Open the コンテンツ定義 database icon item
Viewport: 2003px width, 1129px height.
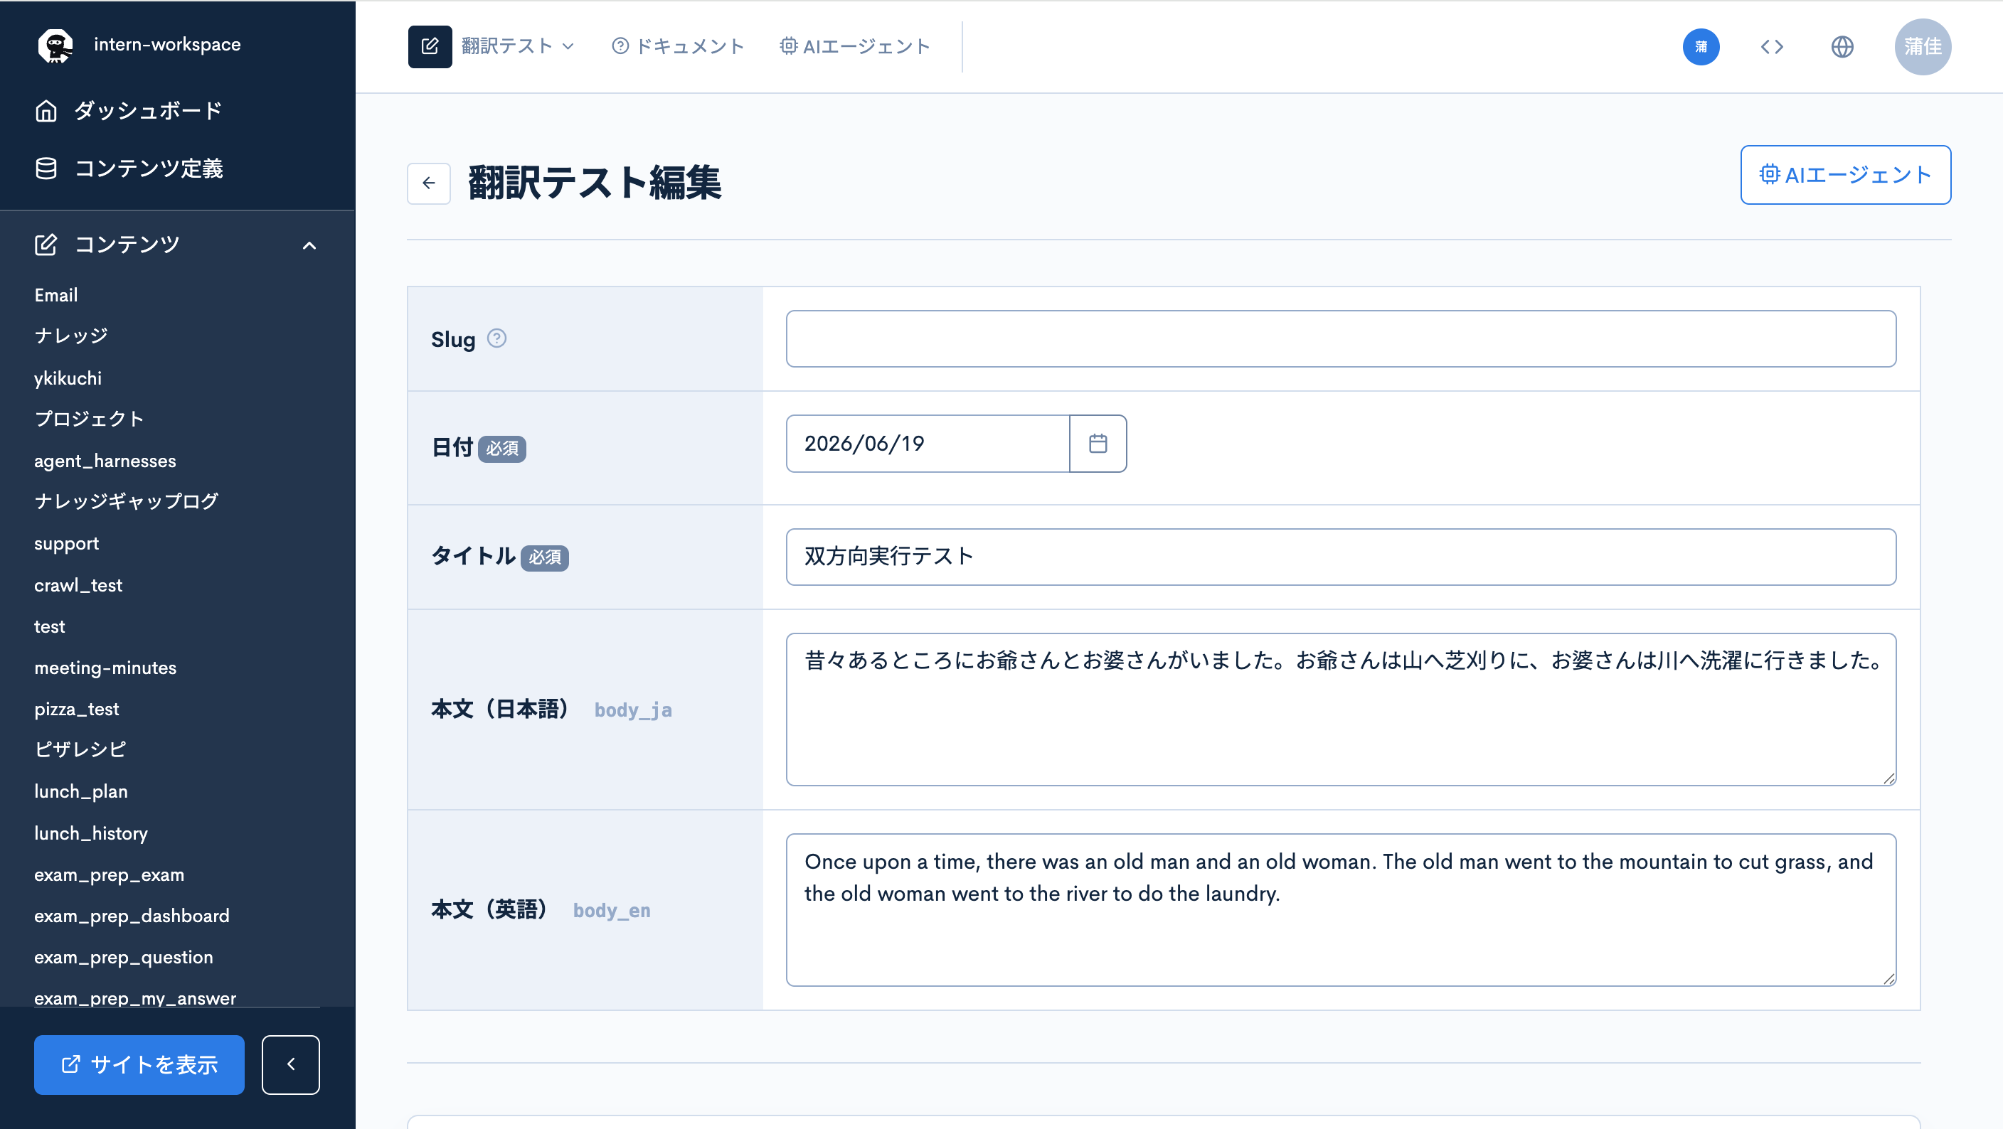(128, 168)
